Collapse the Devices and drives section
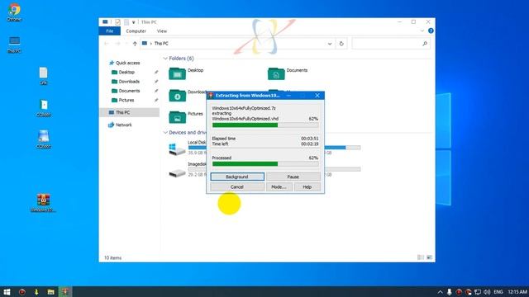 point(165,133)
